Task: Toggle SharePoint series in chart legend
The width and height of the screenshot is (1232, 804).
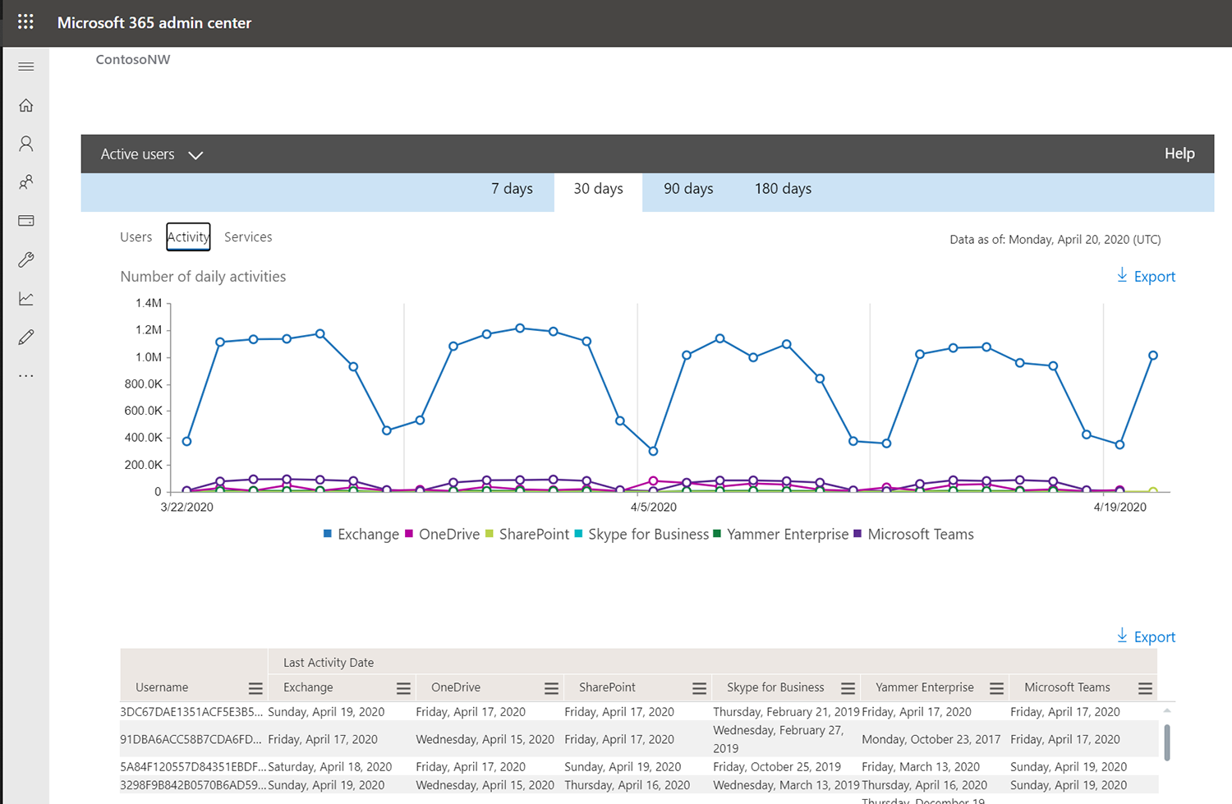Action: (526, 534)
